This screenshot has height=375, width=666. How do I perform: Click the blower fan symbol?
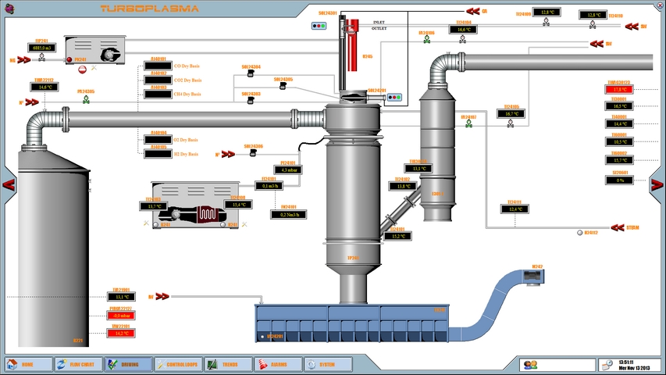(x=110, y=55)
